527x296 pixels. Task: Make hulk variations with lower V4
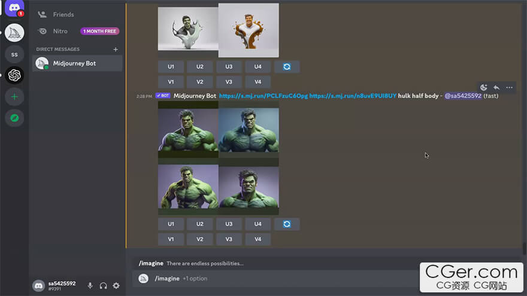[x=258, y=239]
